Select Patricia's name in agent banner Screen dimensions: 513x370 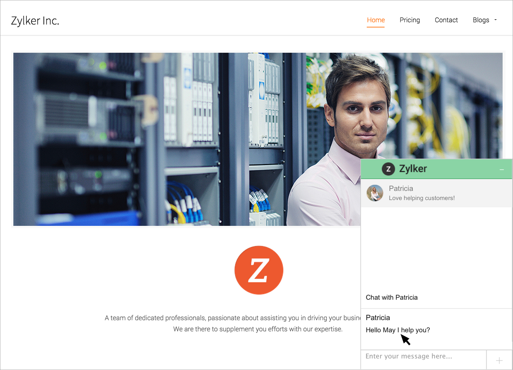(x=401, y=188)
